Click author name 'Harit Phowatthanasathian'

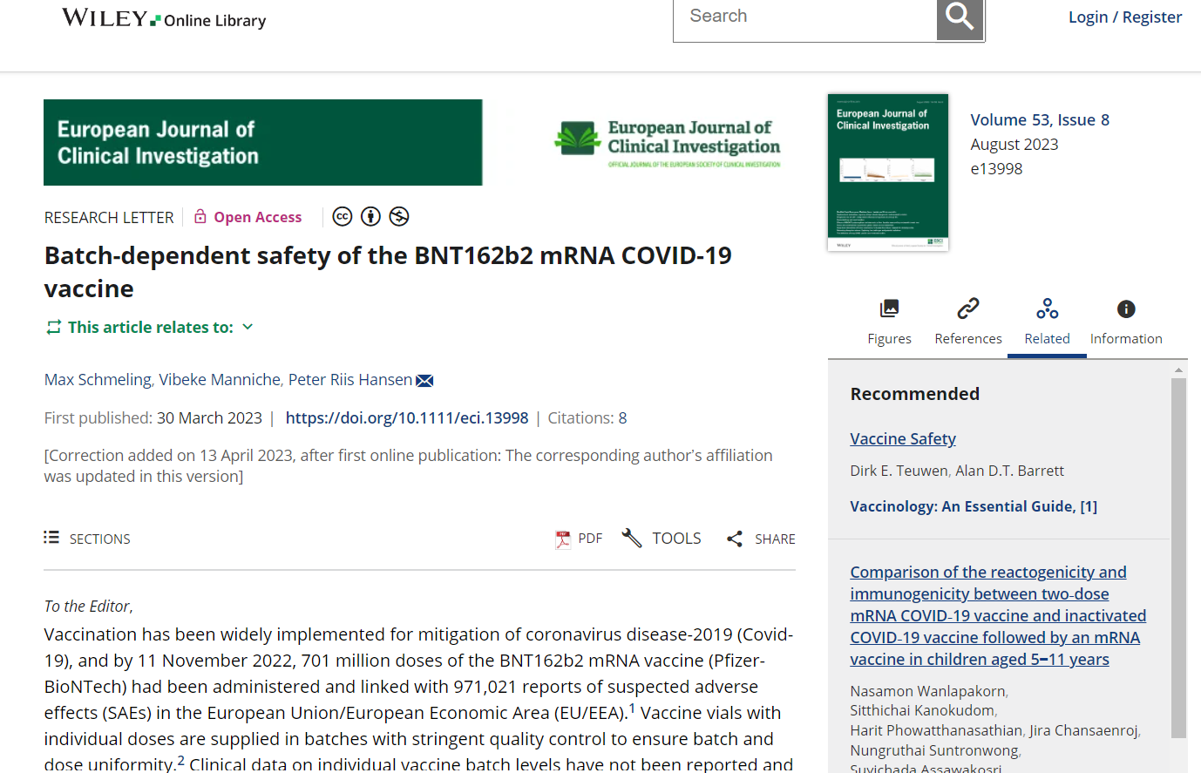936,730
